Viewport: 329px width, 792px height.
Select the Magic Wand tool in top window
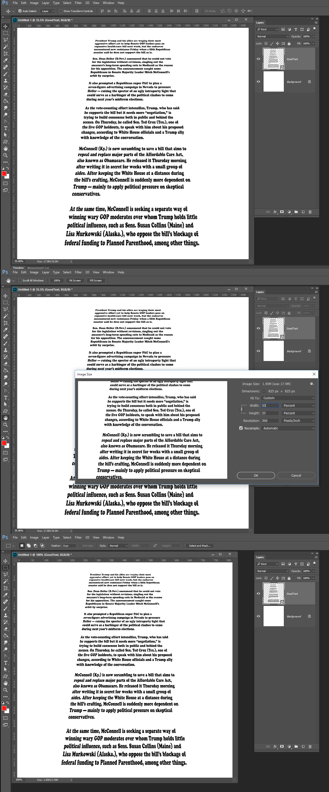coord(5,47)
